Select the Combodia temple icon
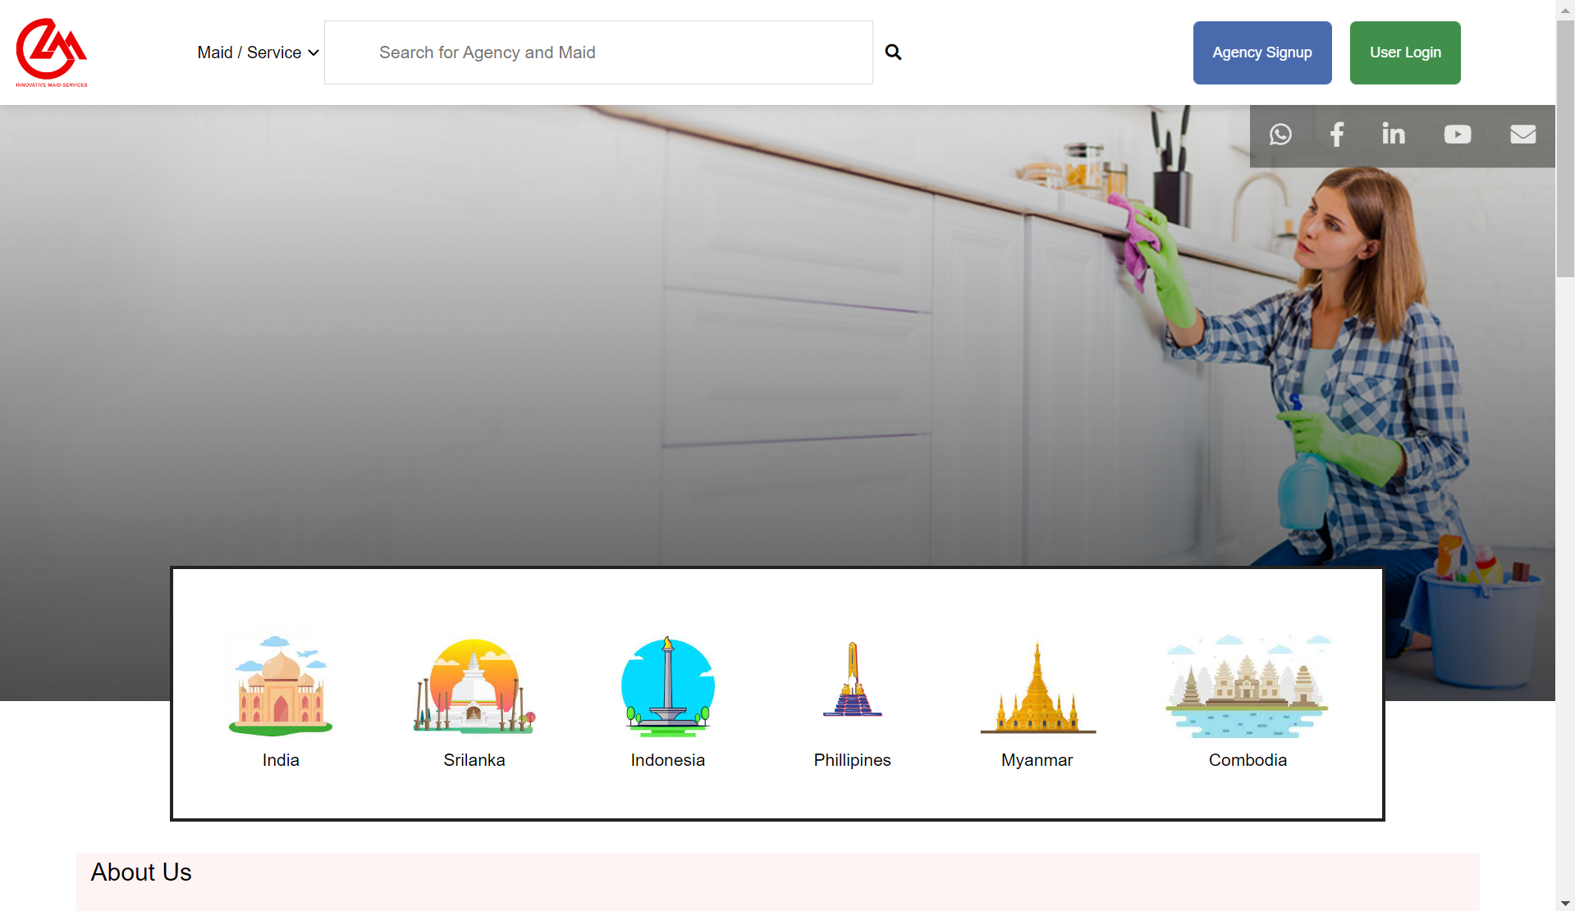The image size is (1575, 911). [x=1248, y=686]
